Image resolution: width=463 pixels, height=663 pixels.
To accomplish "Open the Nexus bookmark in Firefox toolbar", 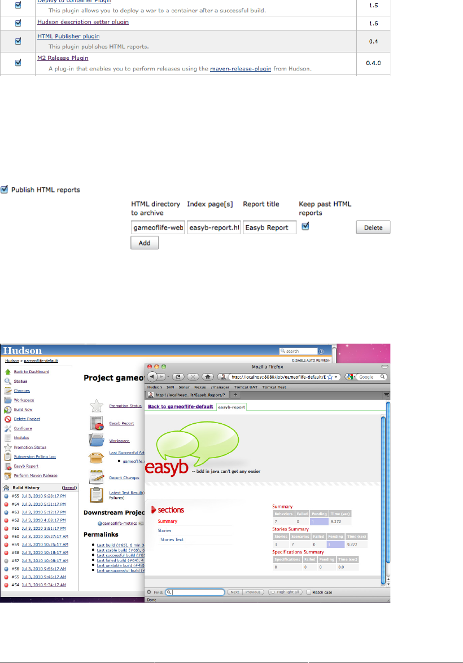I will pos(200,387).
